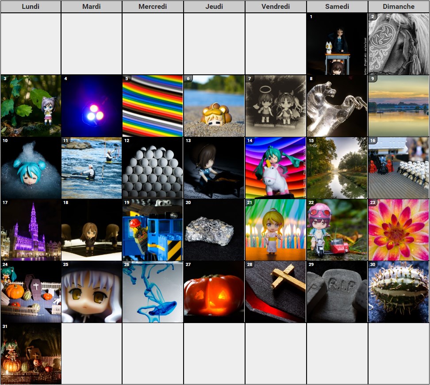Open the day 27 carved jack-o'-lantern photo
The image size is (430, 385).
pos(214,292)
